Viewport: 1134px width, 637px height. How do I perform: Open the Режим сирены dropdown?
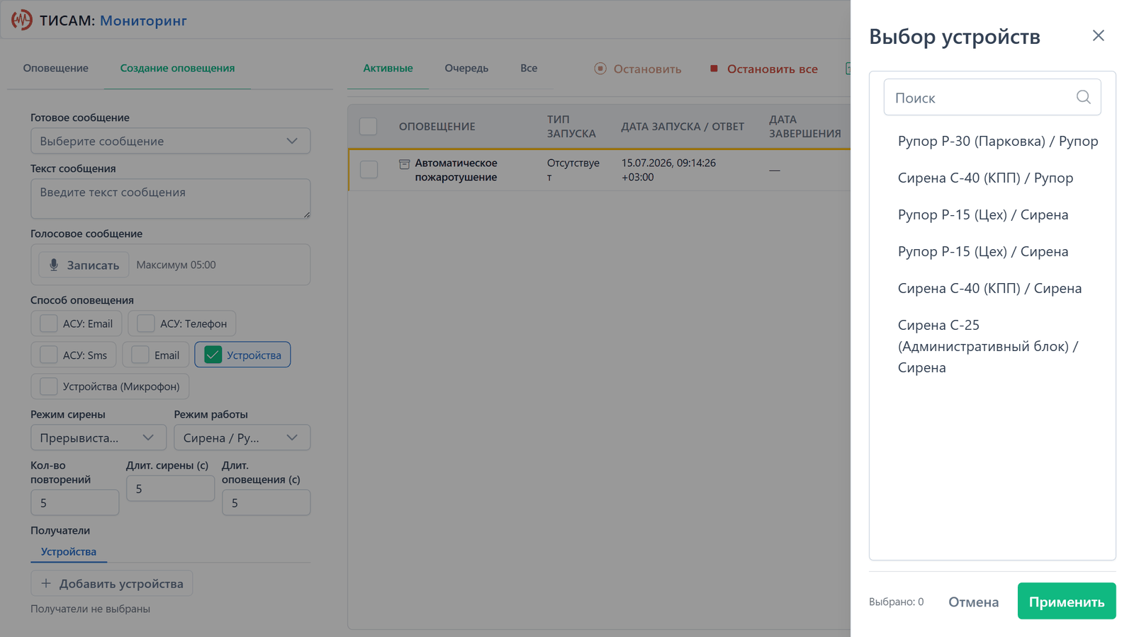point(99,437)
